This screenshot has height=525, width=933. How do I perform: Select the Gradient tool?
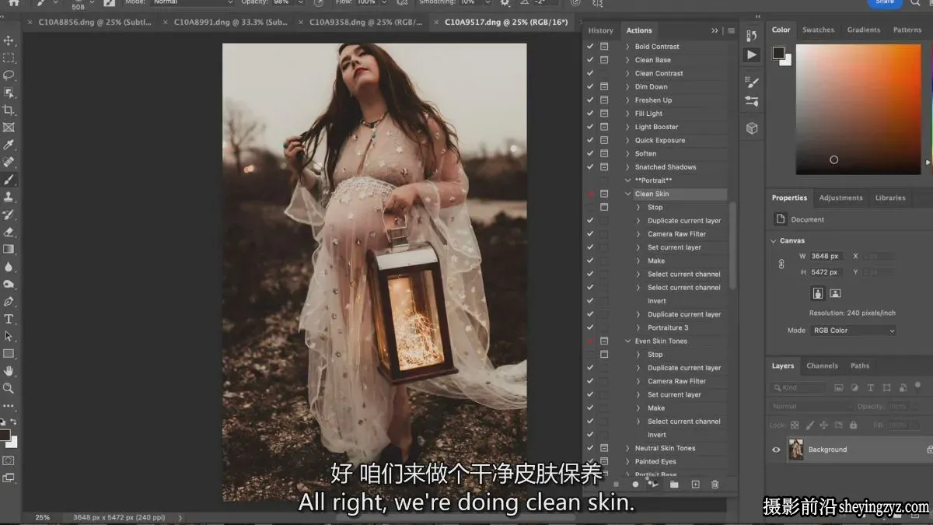pos(9,249)
